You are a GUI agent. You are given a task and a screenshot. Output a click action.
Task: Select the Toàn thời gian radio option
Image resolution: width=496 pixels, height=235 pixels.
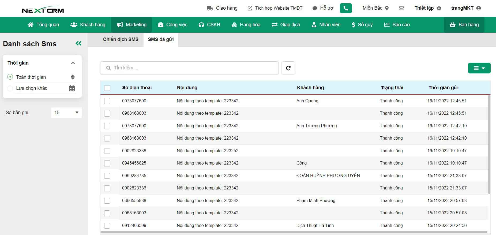point(10,77)
